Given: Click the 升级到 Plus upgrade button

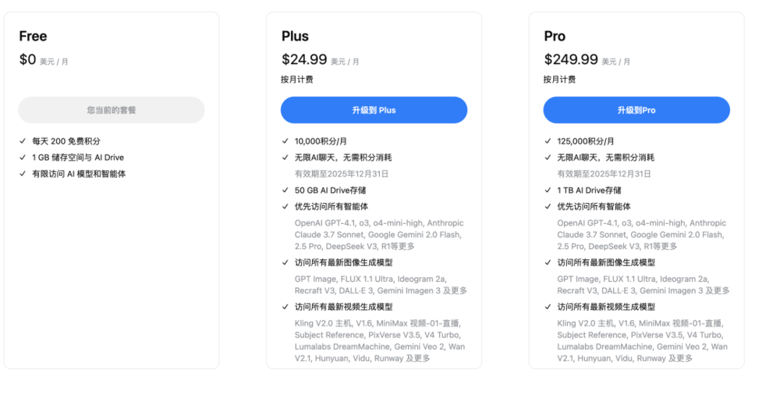Looking at the screenshot, I should pyautogui.click(x=374, y=110).
